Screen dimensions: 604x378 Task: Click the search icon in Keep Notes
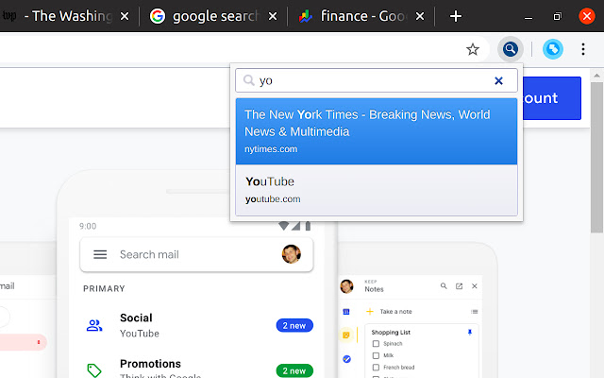click(x=443, y=286)
